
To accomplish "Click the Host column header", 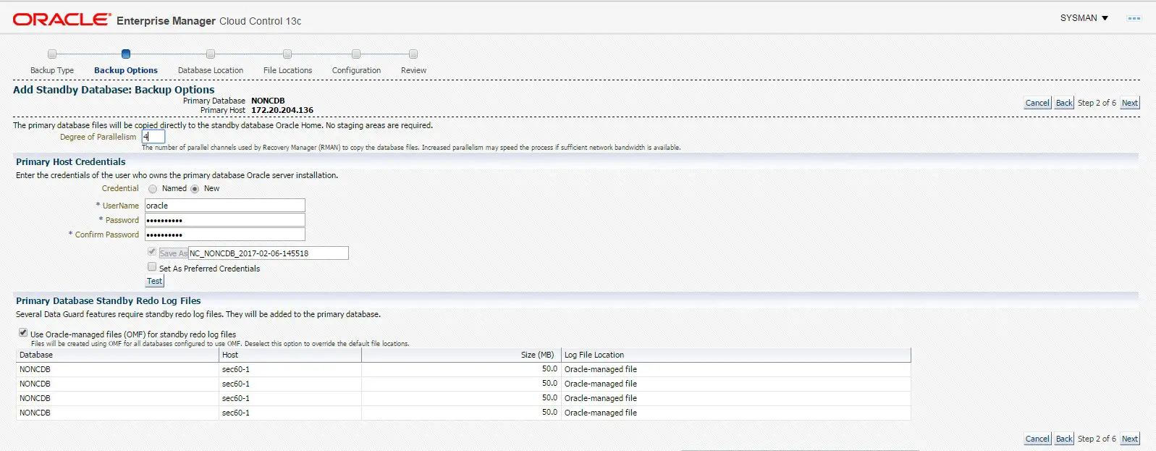I will click(x=290, y=355).
